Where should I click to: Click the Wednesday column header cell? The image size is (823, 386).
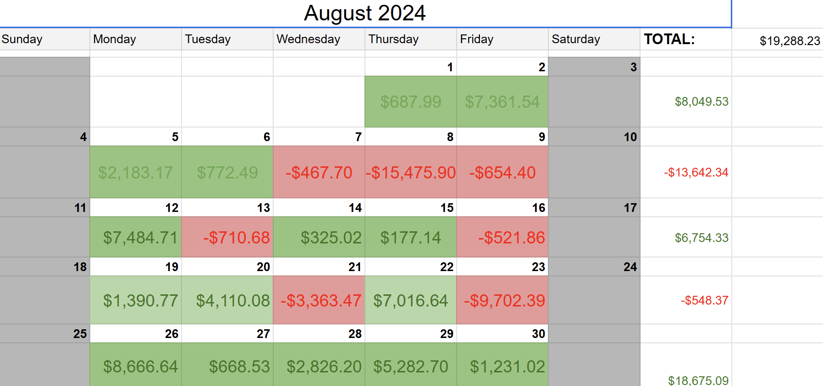pyautogui.click(x=318, y=39)
